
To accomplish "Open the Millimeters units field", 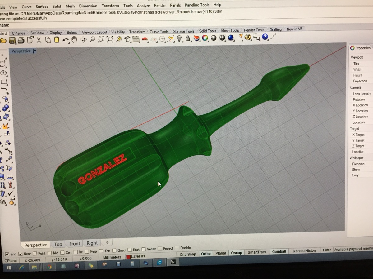I will [112, 257].
